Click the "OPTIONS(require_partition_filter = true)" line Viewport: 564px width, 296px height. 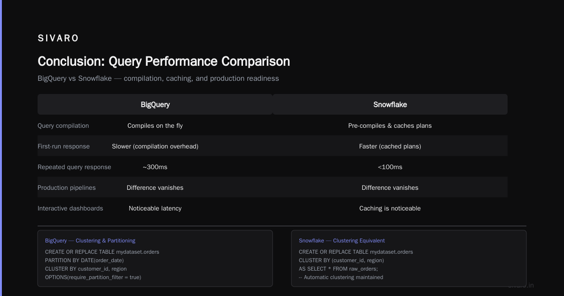[x=93, y=277]
